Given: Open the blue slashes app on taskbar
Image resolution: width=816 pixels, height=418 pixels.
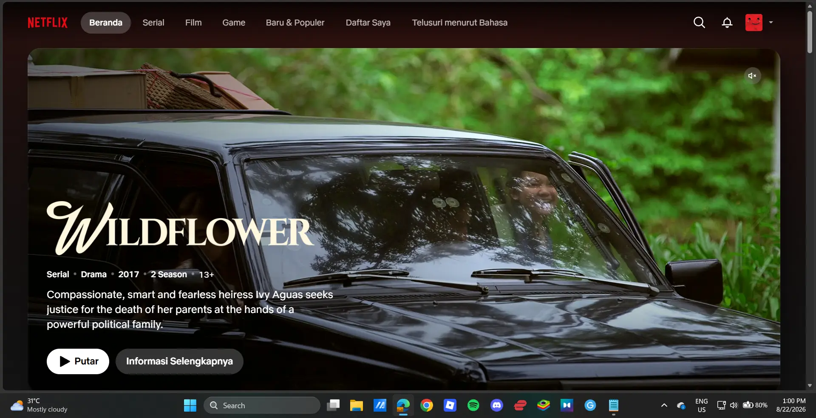Looking at the screenshot, I should (380, 406).
